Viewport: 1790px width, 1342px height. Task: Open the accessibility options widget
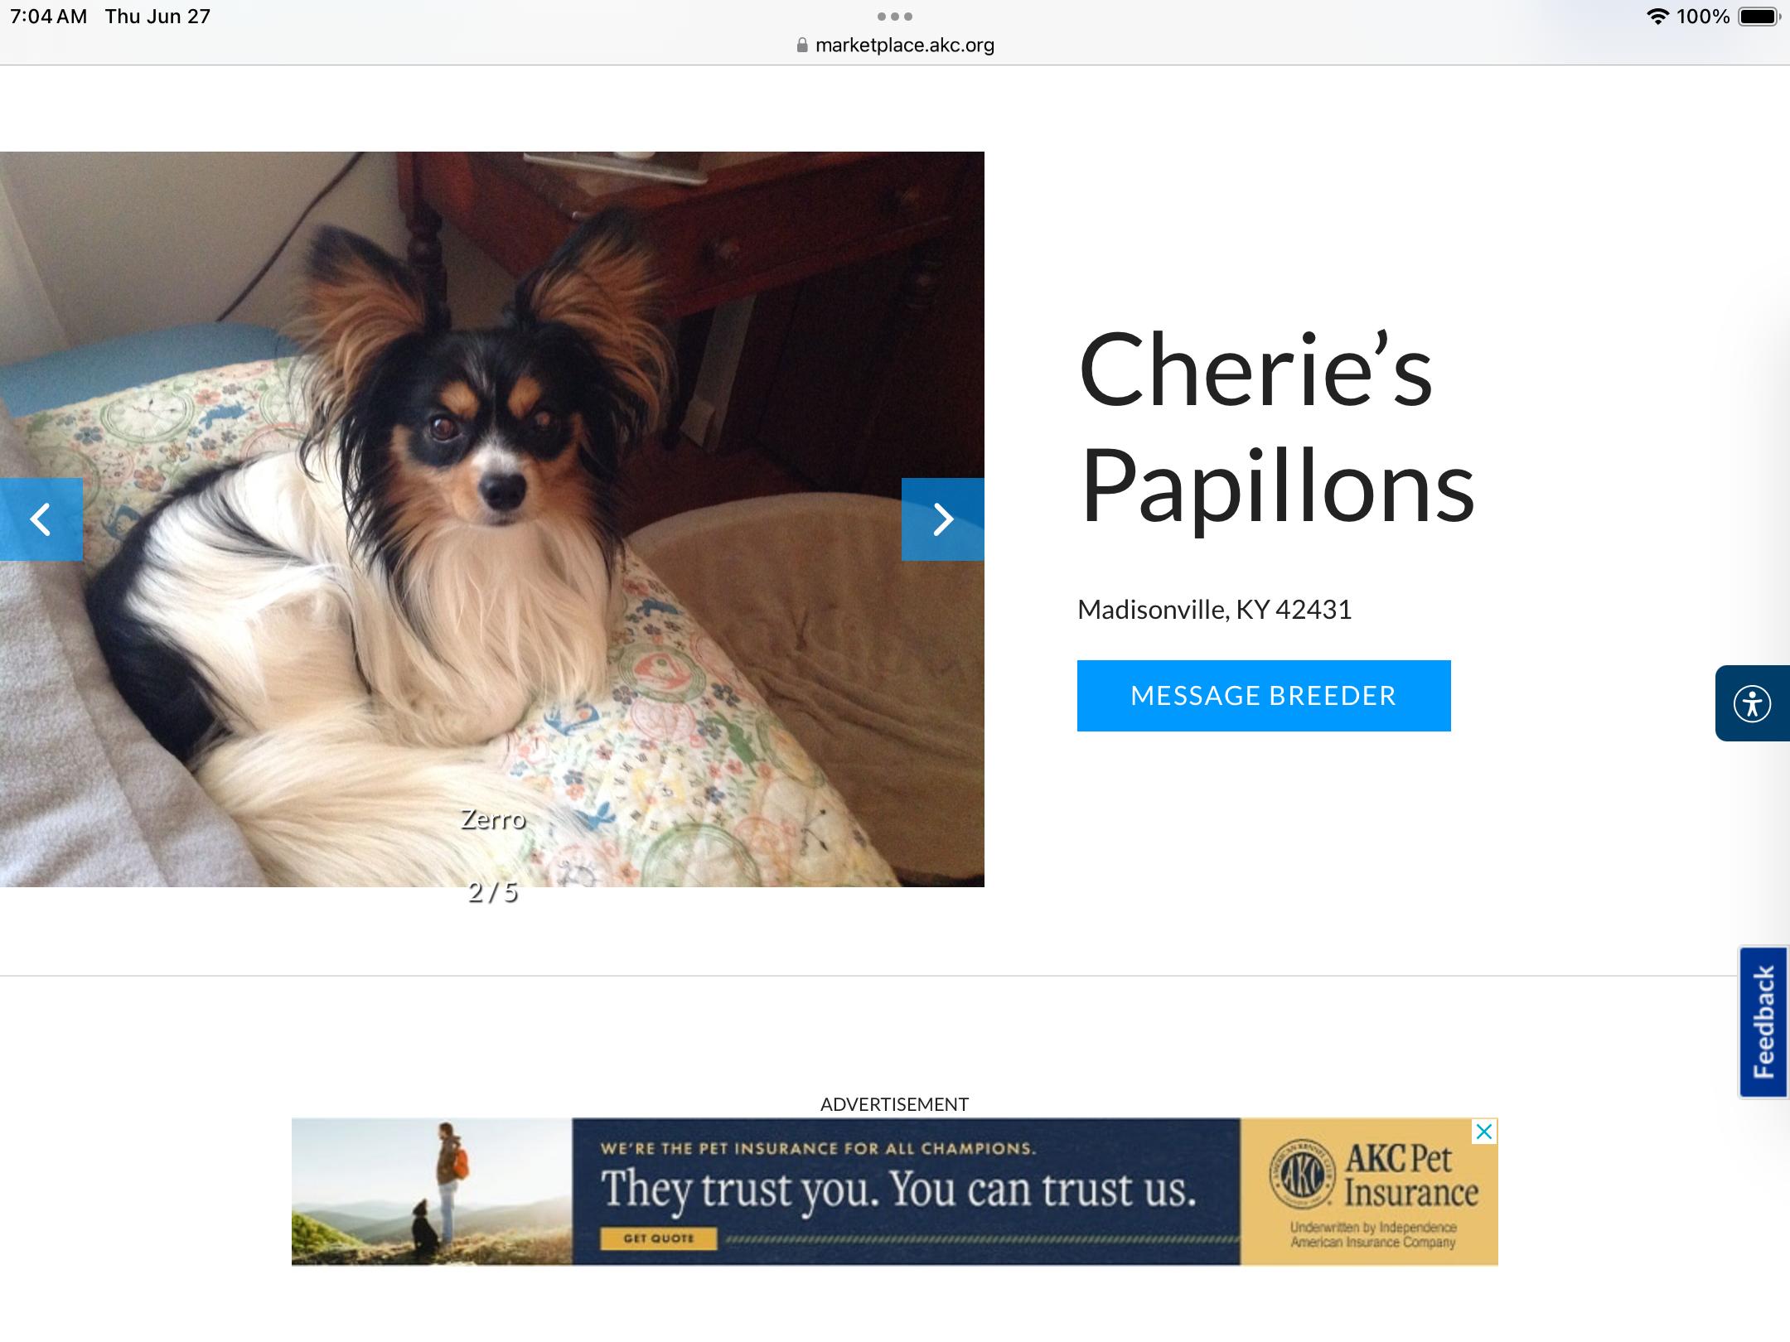pyautogui.click(x=1752, y=703)
